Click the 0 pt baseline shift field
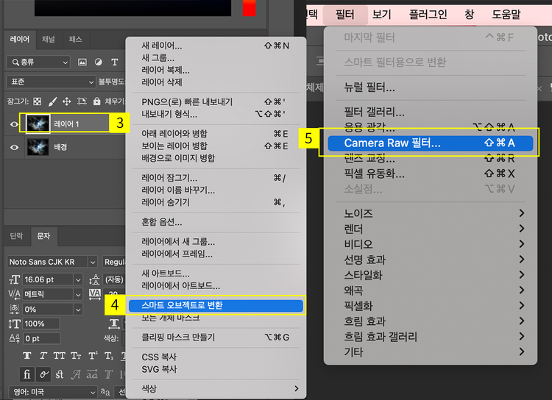The height and width of the screenshot is (400, 552). [41, 338]
